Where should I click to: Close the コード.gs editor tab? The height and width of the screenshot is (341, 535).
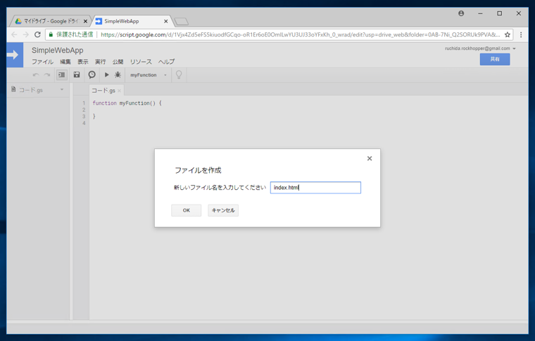pyautogui.click(x=119, y=91)
